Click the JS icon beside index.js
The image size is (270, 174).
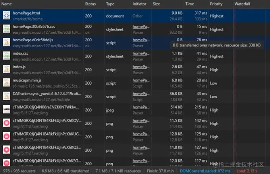tap(6, 70)
